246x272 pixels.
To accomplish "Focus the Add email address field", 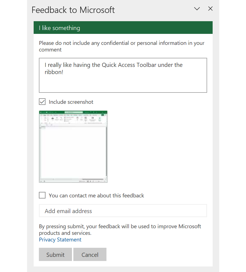I will click(123, 211).
